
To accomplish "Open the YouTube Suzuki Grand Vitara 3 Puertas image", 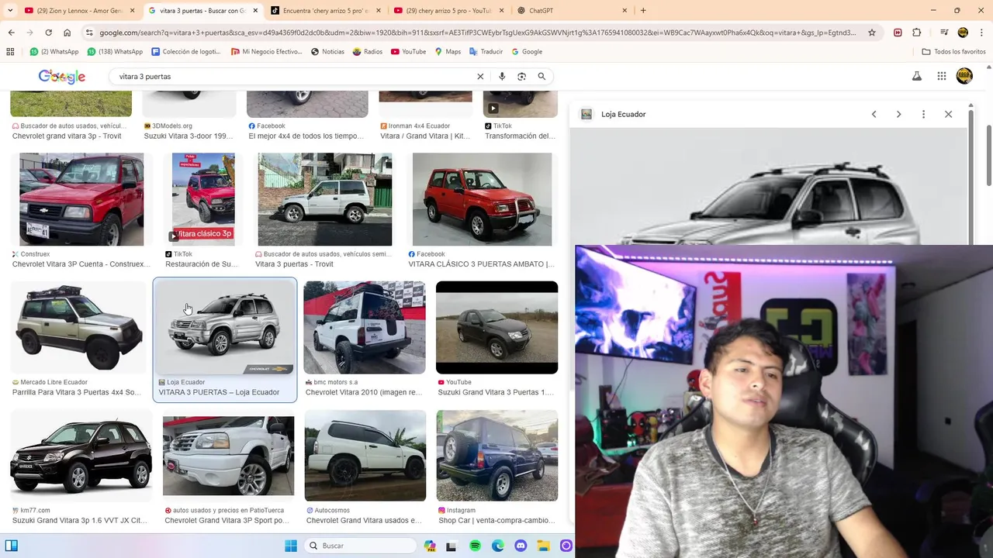I will click(496, 327).
